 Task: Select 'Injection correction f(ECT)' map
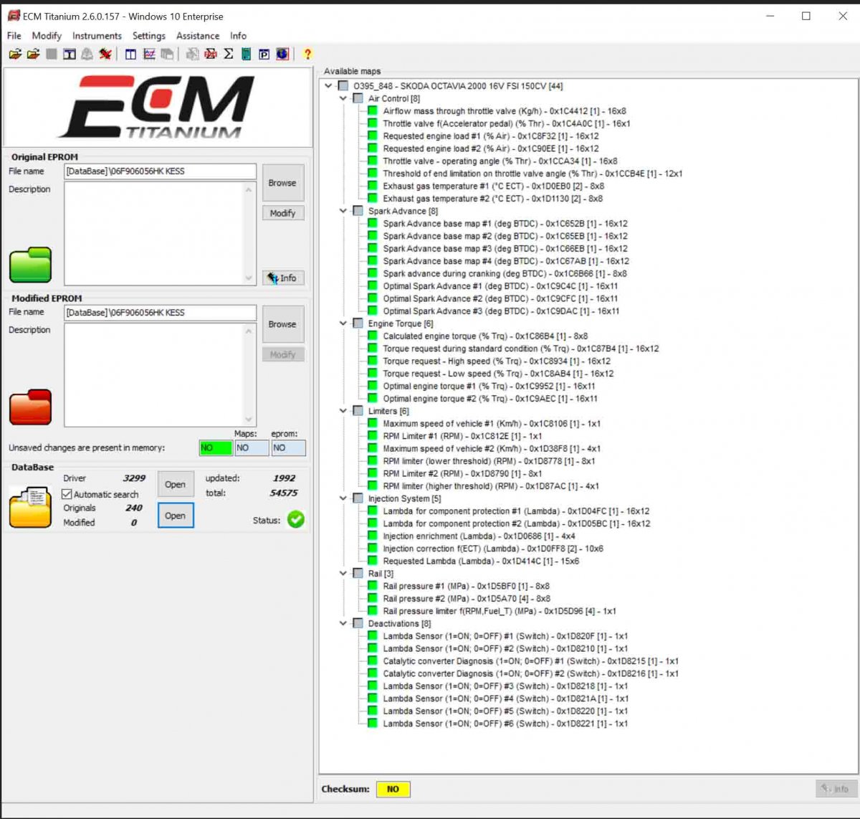pyautogui.click(x=493, y=549)
